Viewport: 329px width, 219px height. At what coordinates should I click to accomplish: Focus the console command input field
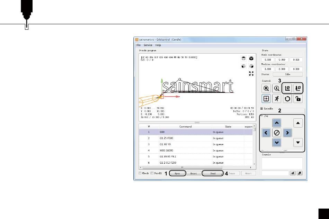[x=275, y=173]
